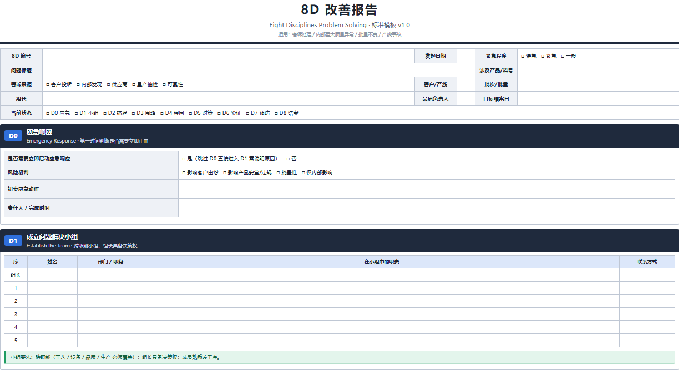
Task: Mark current status as D5 对策
Action: (191, 113)
